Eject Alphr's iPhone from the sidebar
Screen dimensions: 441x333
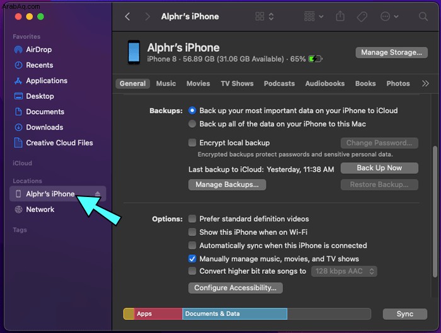point(97,194)
